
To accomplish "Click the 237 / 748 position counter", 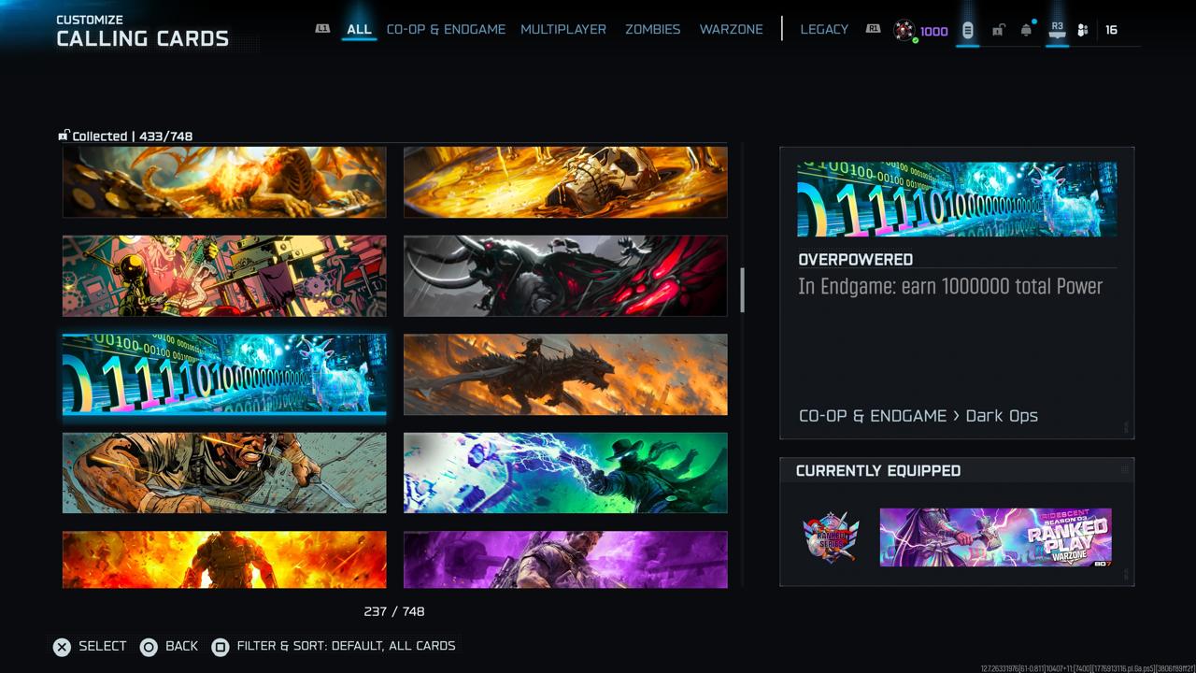I will tap(394, 611).
